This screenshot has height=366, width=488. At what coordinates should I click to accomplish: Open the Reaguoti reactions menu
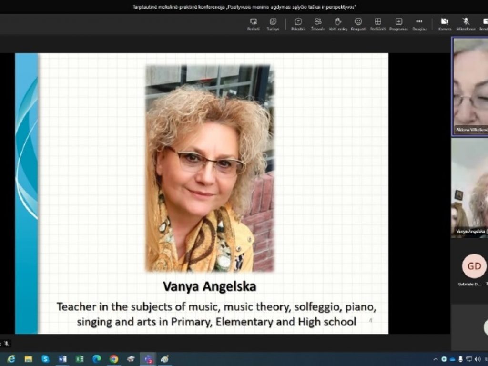tap(358, 24)
